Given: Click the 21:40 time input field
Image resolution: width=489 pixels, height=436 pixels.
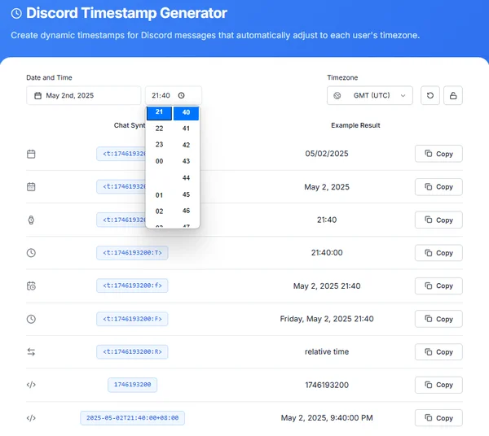Looking at the screenshot, I should [174, 95].
